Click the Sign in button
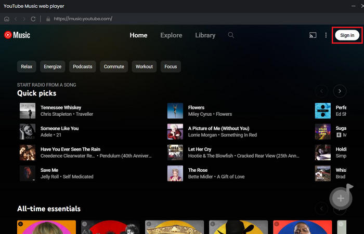 (x=347, y=35)
